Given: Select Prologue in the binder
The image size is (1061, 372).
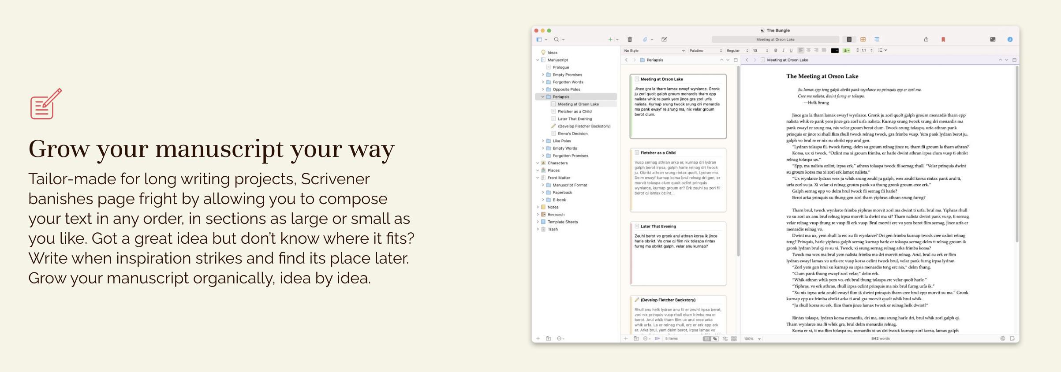Looking at the screenshot, I should point(561,67).
